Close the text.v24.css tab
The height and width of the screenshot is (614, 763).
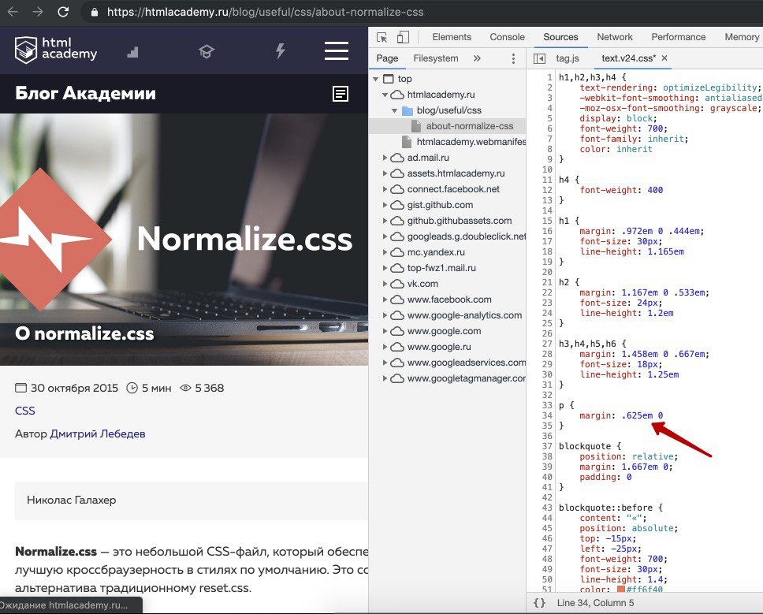(x=664, y=58)
